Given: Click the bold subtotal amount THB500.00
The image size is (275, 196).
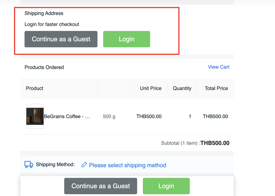Looking at the screenshot, I should click(x=215, y=143).
